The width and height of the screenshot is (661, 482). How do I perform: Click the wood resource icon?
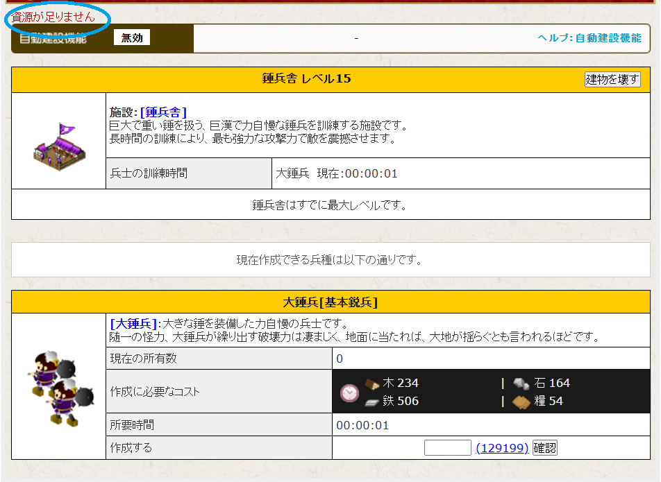[372, 384]
